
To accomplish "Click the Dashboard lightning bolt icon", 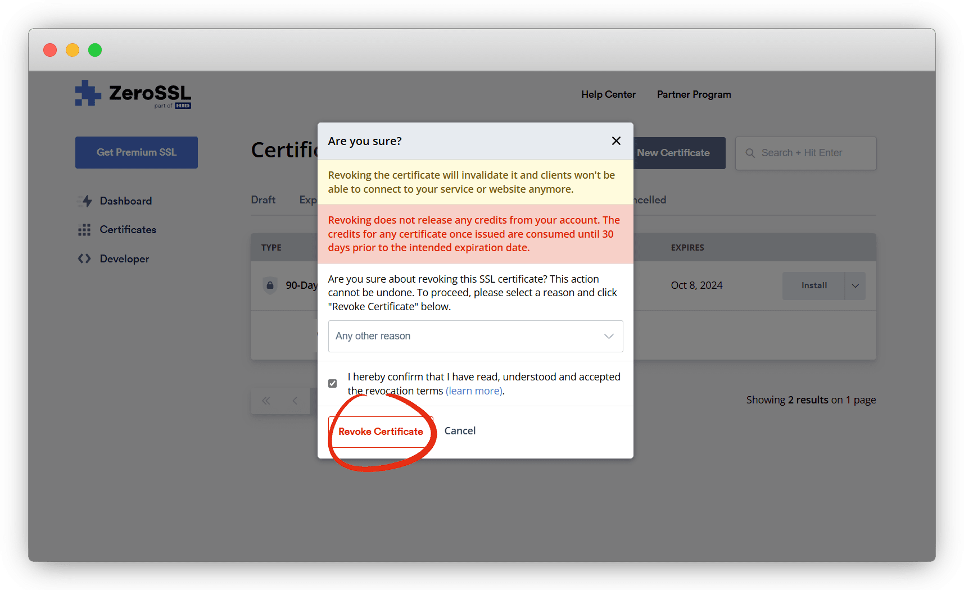I will [x=86, y=201].
